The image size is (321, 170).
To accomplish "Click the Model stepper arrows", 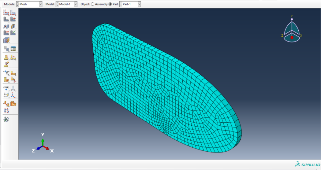I will click(57, 4).
